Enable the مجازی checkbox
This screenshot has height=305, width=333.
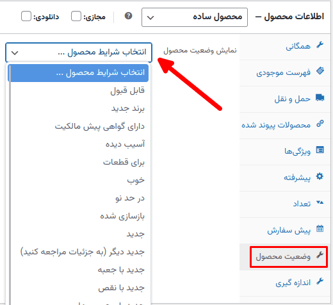tap(76, 16)
